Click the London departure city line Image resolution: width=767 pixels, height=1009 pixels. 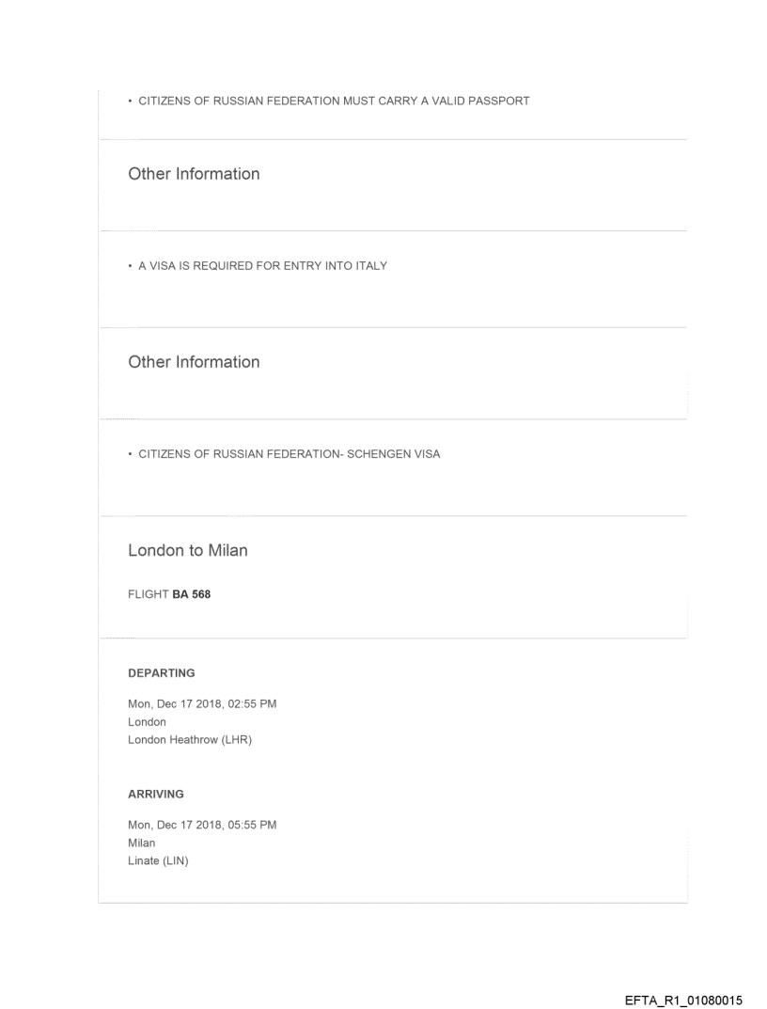[147, 722]
